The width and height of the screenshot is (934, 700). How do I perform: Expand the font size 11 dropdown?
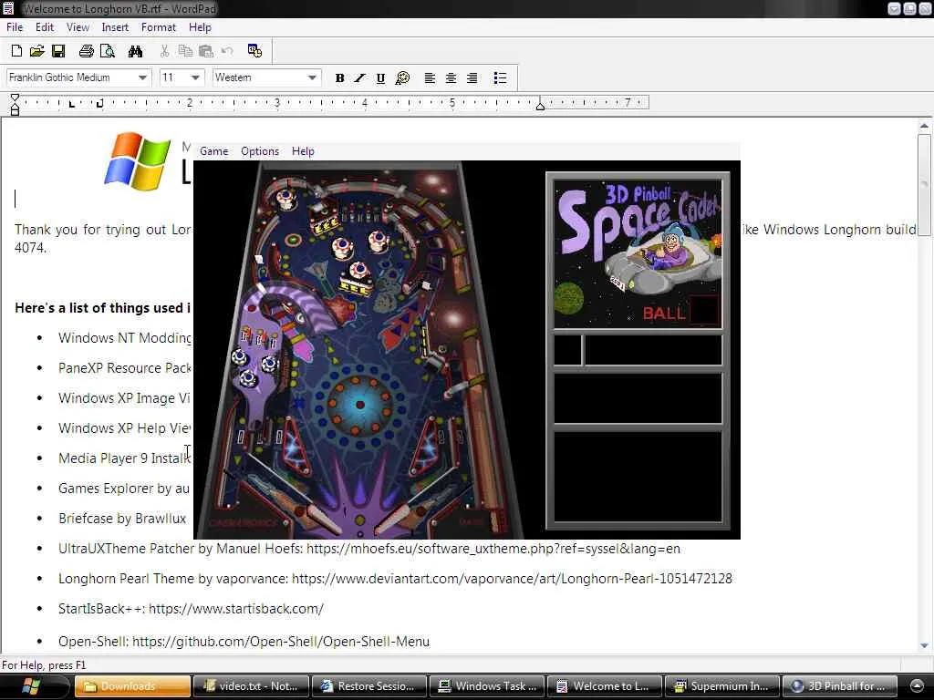coord(195,78)
